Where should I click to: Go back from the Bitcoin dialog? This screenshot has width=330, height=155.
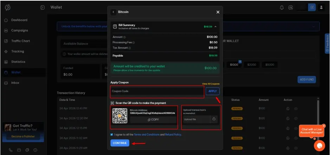[114, 12]
